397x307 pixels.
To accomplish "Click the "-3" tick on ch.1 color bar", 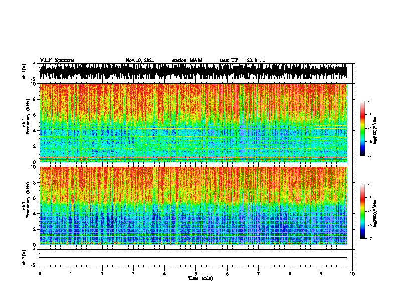I will click(x=369, y=101).
